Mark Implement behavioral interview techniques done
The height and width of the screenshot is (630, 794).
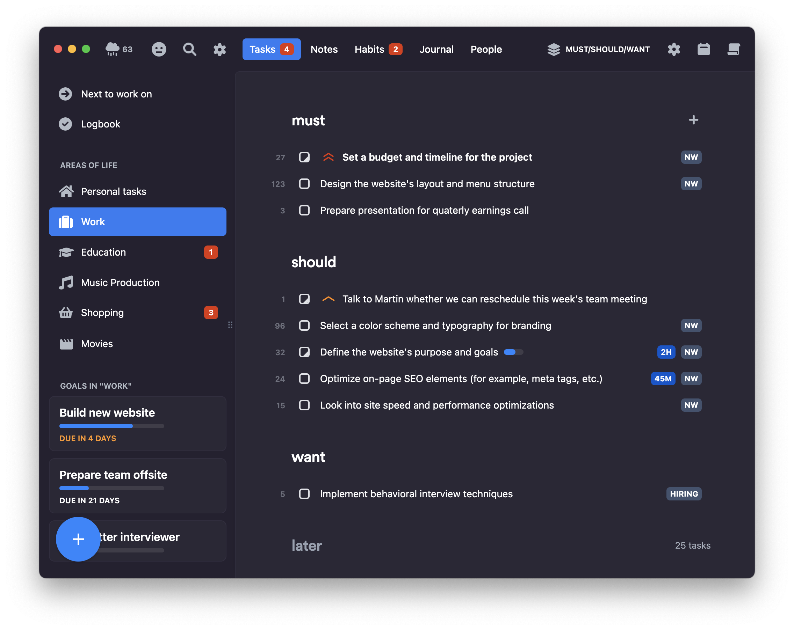[x=304, y=493]
